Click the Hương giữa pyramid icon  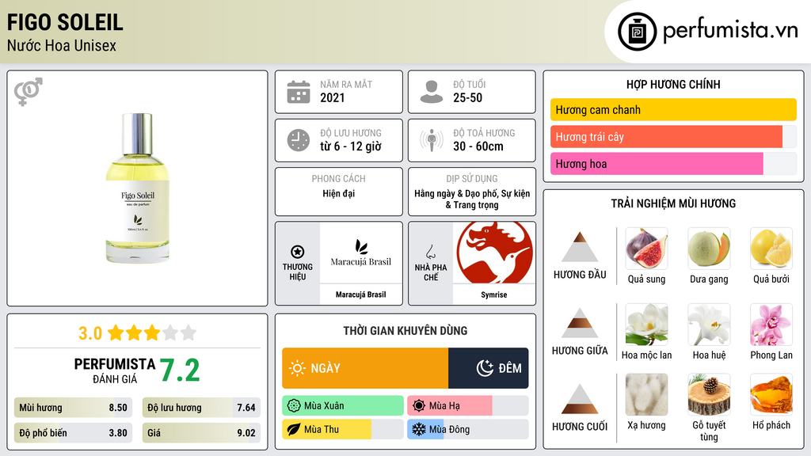pos(580,323)
